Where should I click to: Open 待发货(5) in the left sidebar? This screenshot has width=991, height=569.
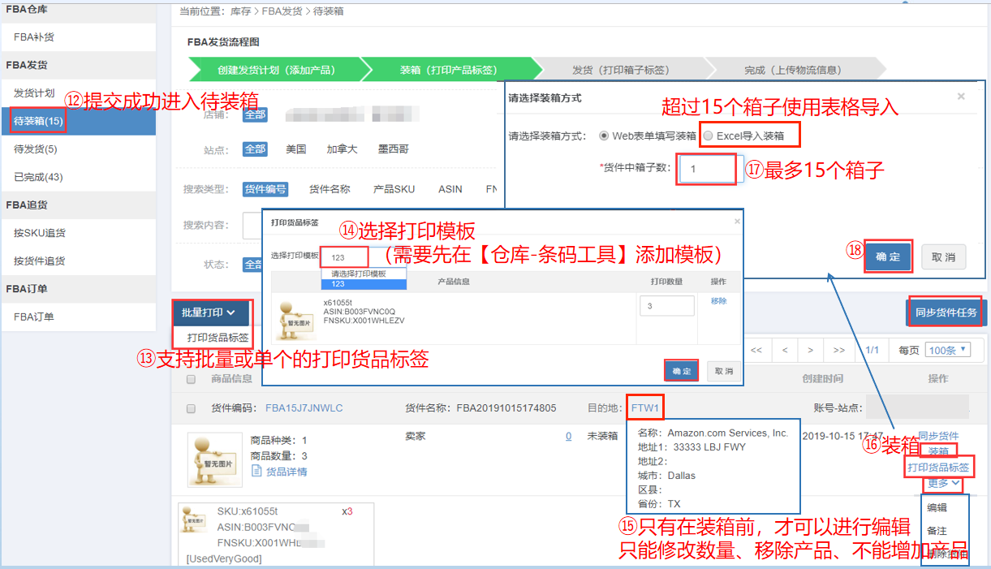click(x=36, y=149)
